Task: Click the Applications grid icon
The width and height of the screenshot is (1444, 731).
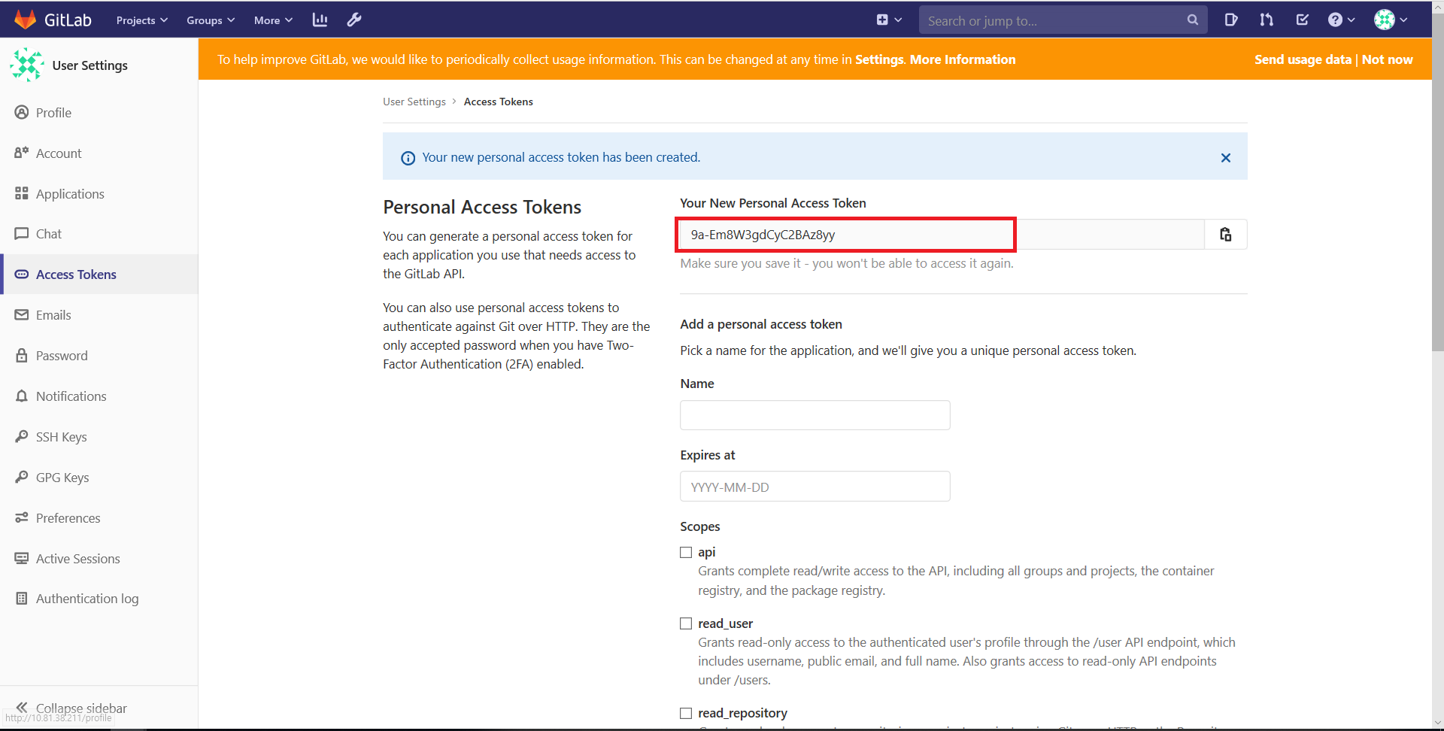Action: (x=22, y=193)
